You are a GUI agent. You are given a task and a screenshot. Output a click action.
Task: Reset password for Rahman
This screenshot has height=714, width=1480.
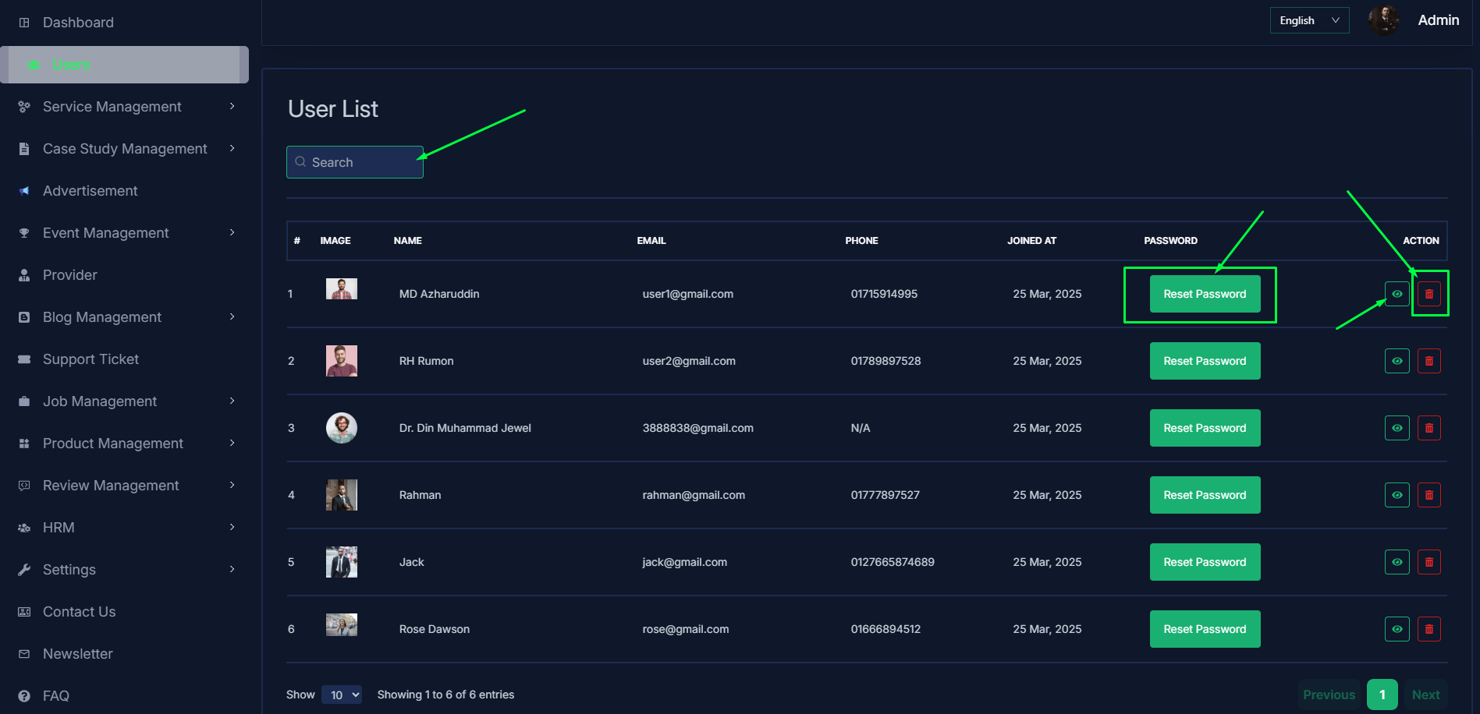tap(1205, 495)
